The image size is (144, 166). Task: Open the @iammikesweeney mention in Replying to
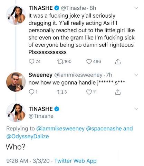point(60,129)
